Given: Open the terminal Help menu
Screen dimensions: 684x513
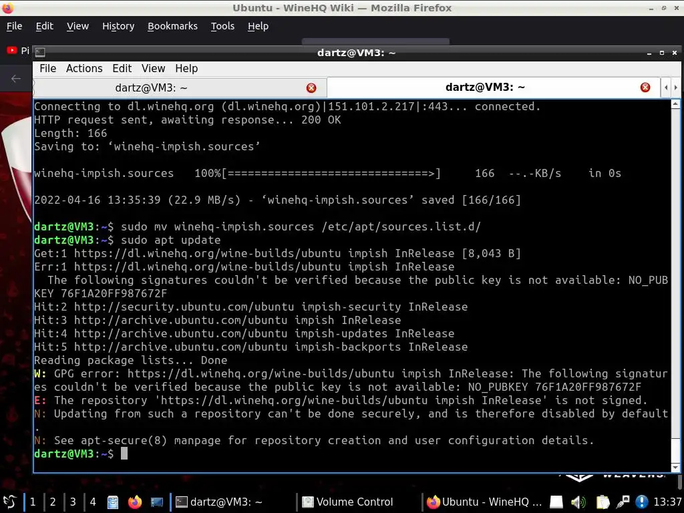Looking at the screenshot, I should click(x=186, y=69).
